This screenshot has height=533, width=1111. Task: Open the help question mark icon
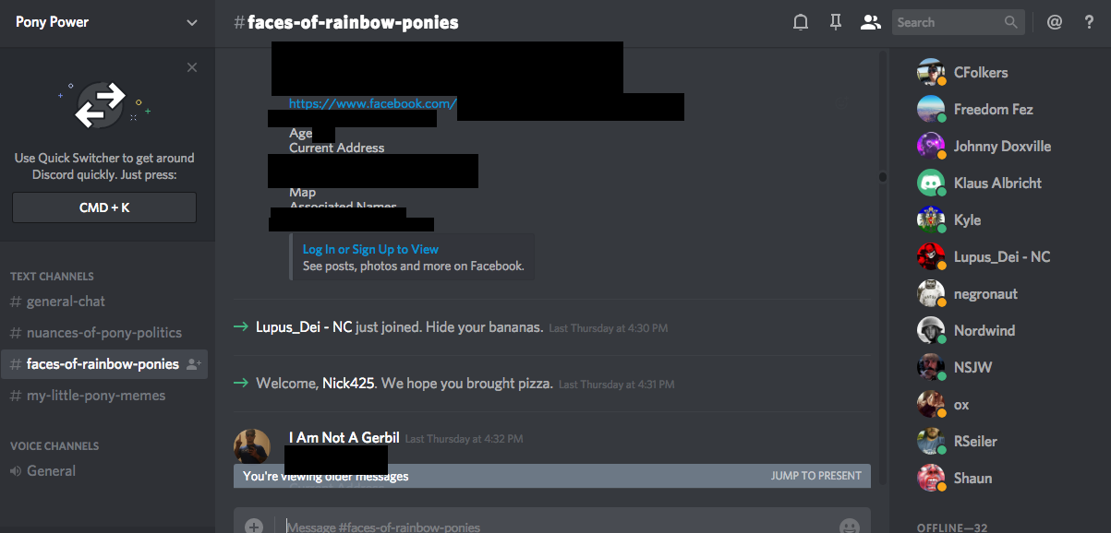(x=1089, y=22)
